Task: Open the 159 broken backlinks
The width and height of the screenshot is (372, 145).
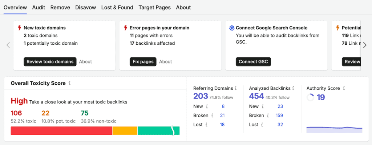Action: coord(279,116)
